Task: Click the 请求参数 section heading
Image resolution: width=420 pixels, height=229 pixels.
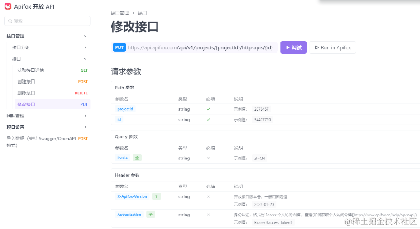Action: point(126,71)
